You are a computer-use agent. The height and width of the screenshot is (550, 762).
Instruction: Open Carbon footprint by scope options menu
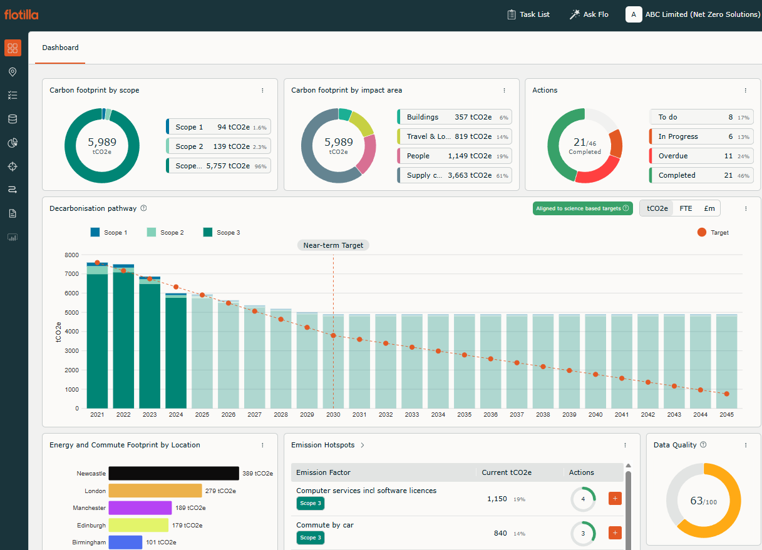pyautogui.click(x=262, y=91)
